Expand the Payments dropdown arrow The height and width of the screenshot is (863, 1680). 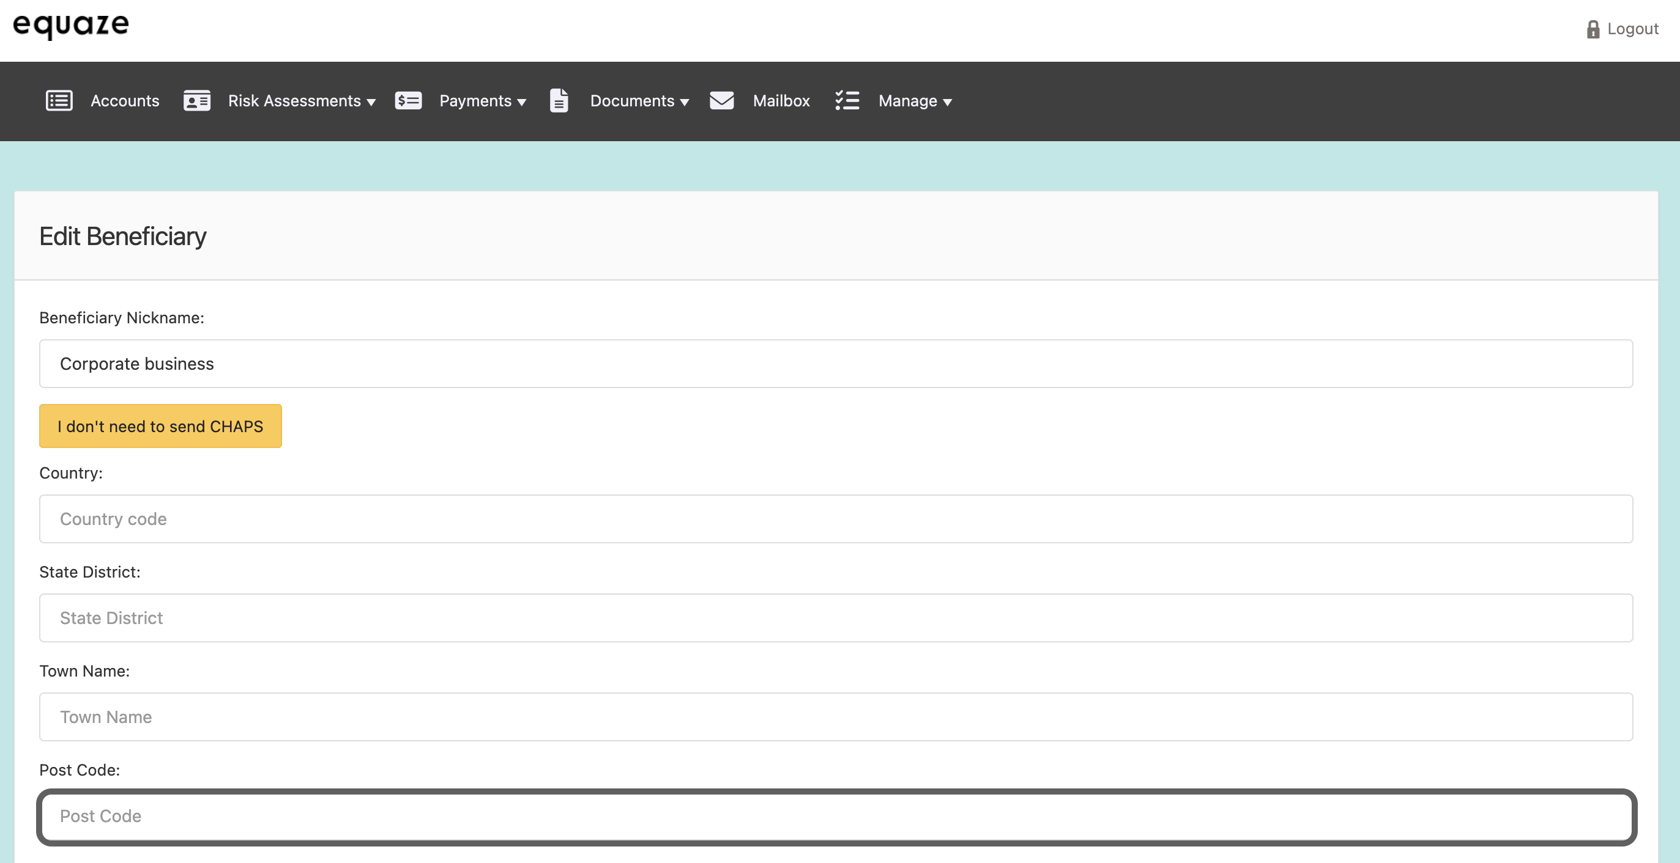[522, 102]
